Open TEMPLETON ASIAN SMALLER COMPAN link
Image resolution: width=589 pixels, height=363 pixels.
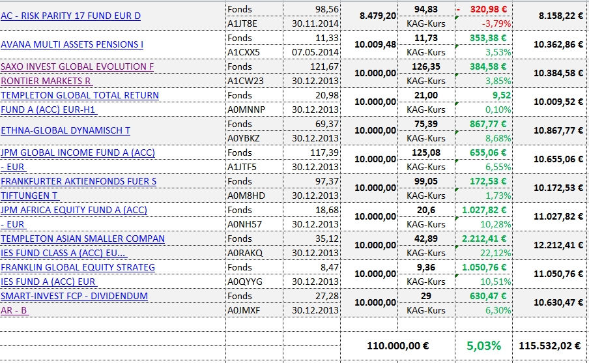tap(82, 239)
